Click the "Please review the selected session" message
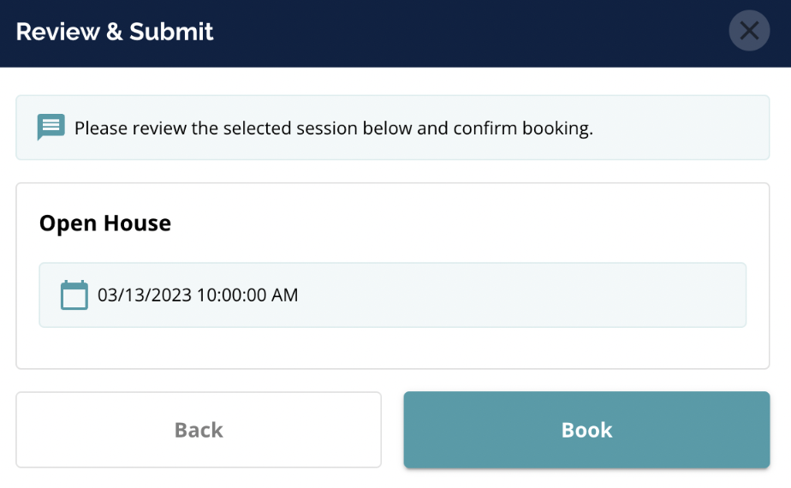Image resolution: width=791 pixels, height=488 pixels. tap(333, 129)
